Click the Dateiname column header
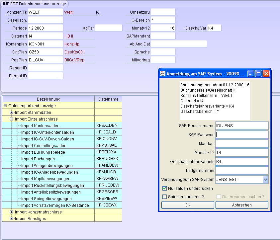The height and width of the screenshot is (240, 280). (108, 99)
